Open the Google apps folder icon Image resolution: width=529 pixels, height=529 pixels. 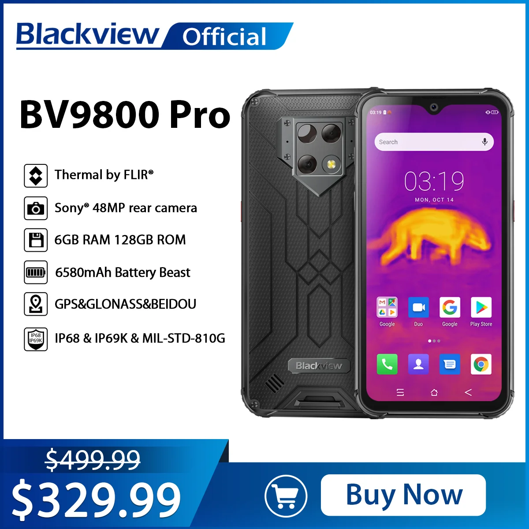(387, 307)
